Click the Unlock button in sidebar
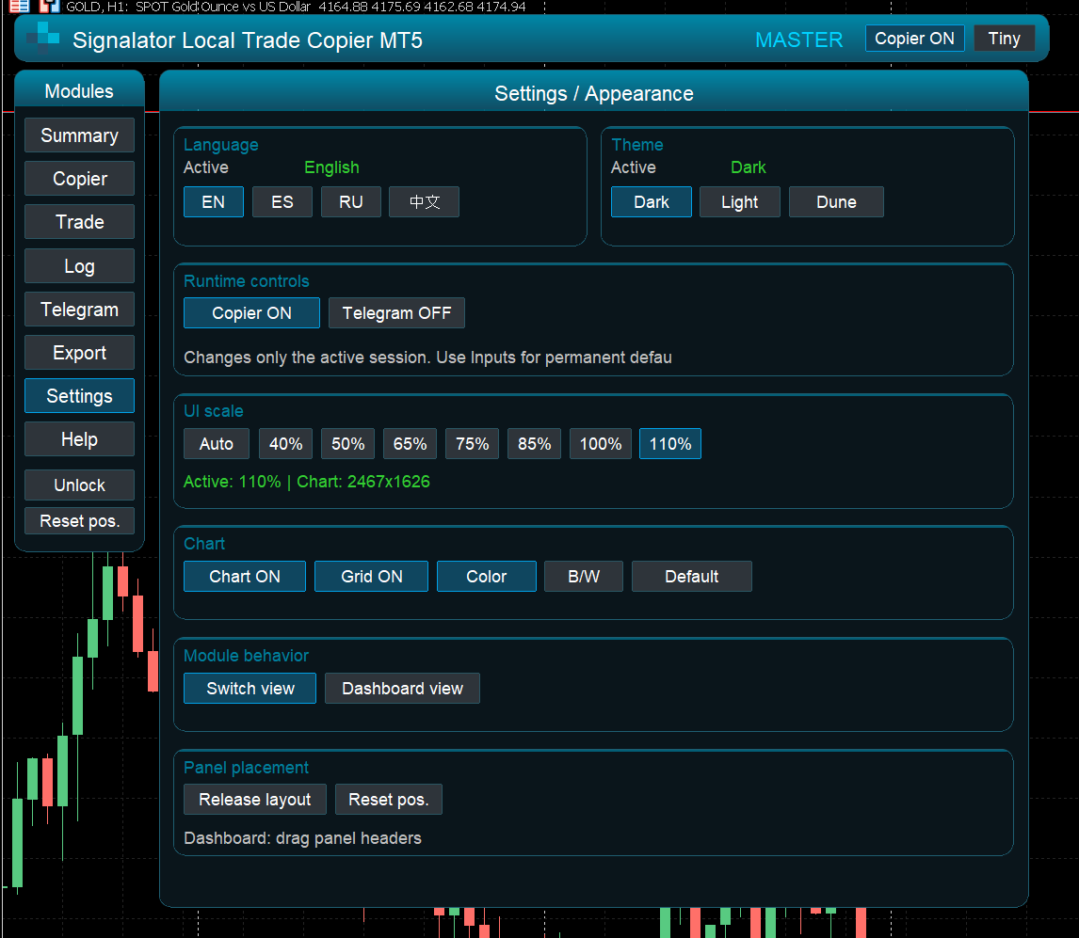 pos(79,485)
